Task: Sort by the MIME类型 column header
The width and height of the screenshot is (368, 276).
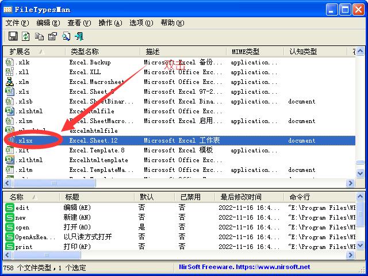Action: [255, 51]
